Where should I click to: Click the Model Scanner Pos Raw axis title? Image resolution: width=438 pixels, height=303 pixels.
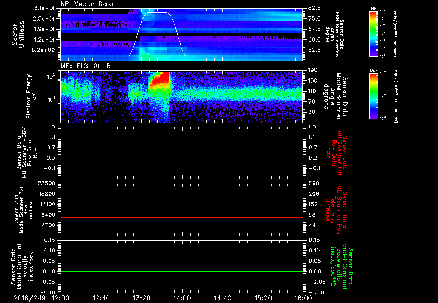[24, 210]
